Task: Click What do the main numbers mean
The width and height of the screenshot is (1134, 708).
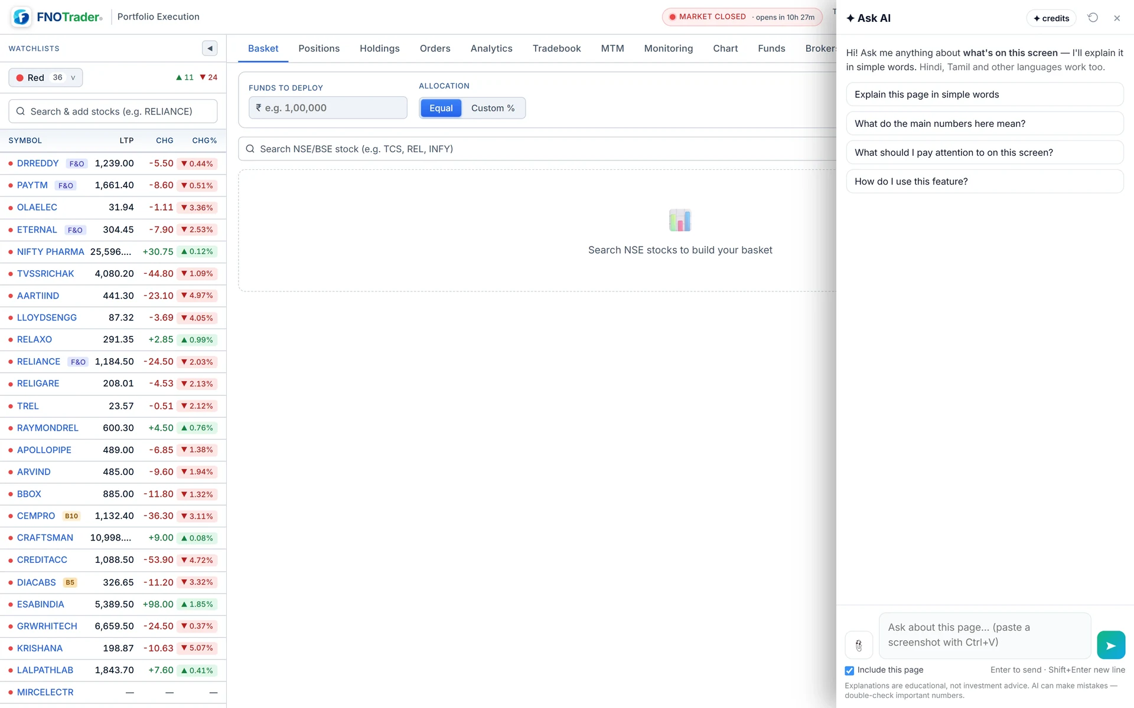Action: click(985, 123)
